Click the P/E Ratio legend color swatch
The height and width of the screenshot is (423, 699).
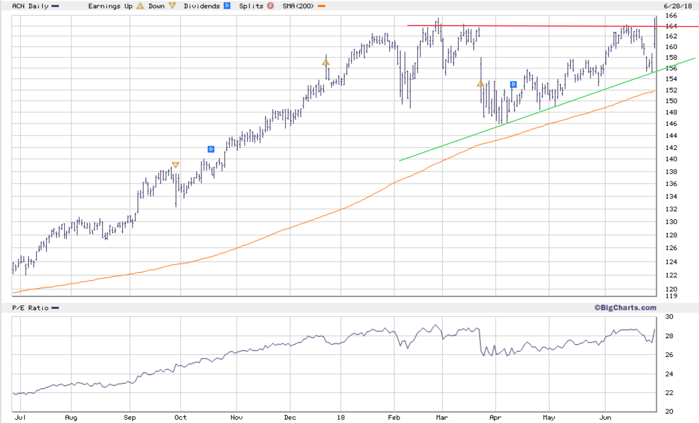(55, 308)
